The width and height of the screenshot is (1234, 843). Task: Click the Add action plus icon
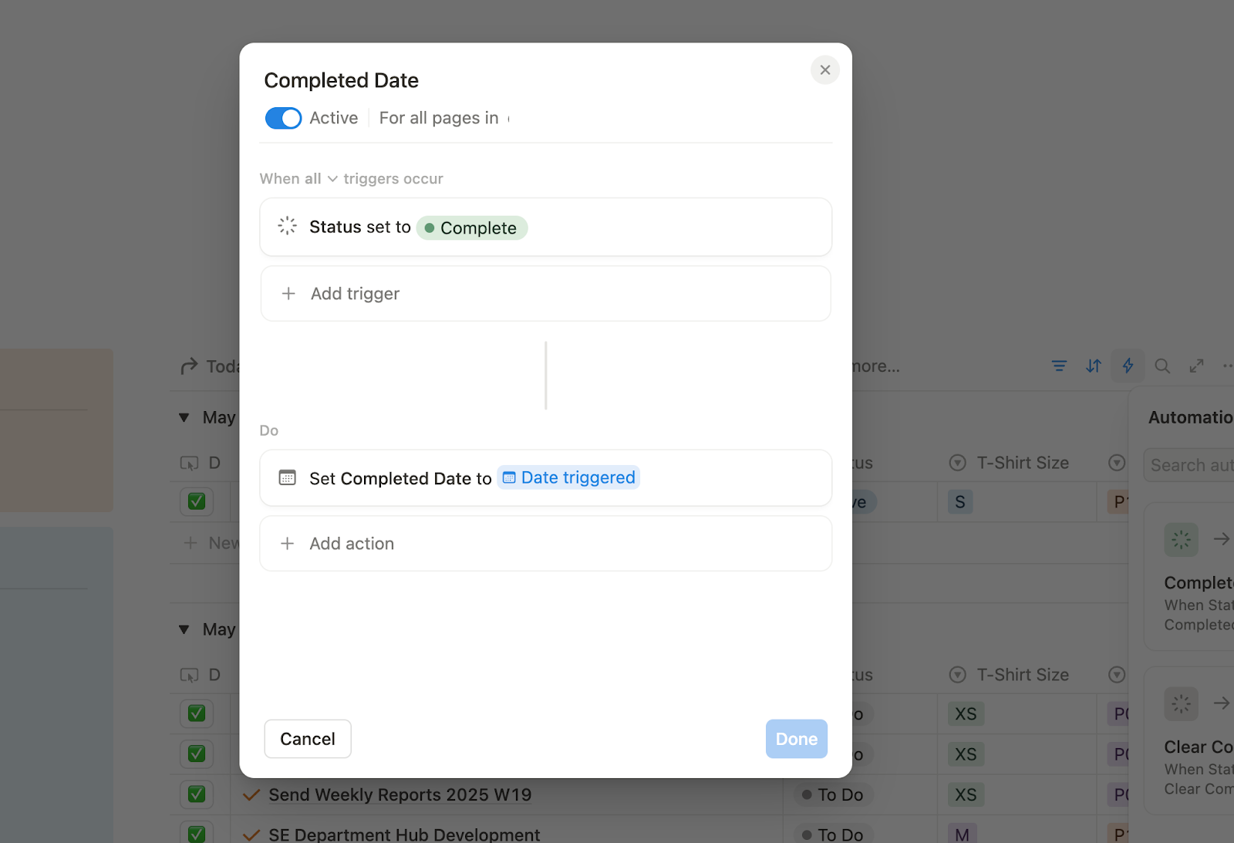coord(288,544)
